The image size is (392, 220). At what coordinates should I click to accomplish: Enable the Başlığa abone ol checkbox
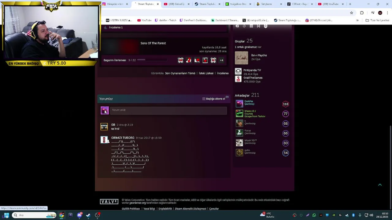[204, 99]
